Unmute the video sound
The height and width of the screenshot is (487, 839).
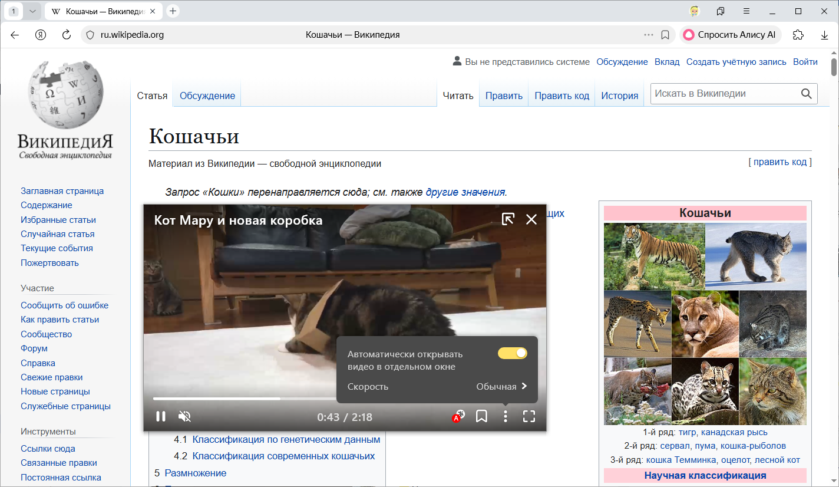184,417
